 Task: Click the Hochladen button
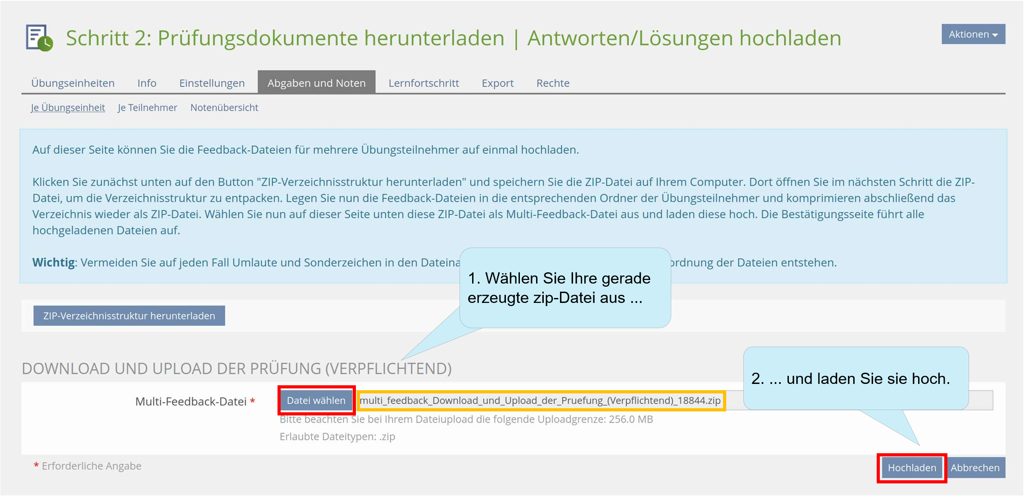(x=912, y=468)
